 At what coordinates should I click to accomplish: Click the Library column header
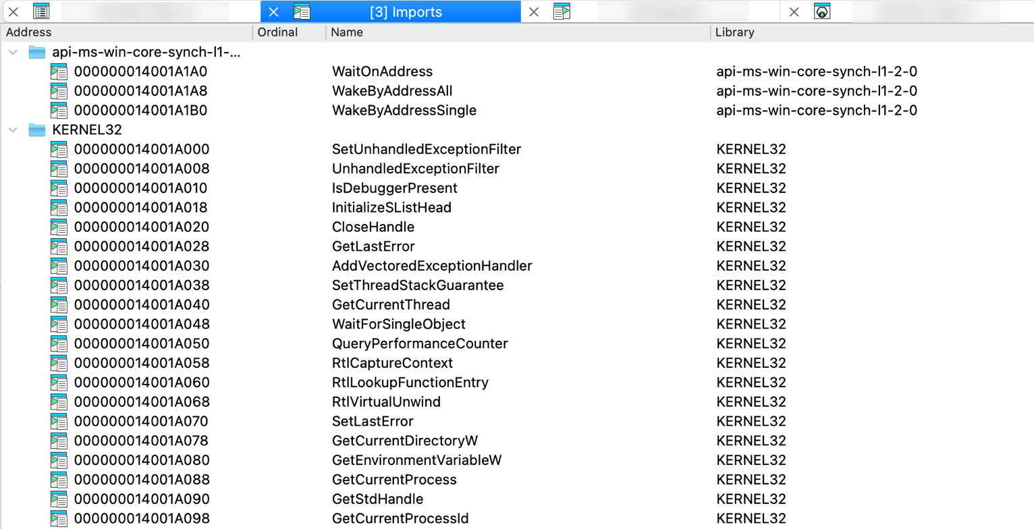(x=734, y=32)
